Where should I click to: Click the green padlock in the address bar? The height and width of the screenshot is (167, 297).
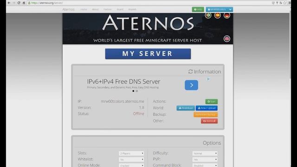click(x=29, y=3)
